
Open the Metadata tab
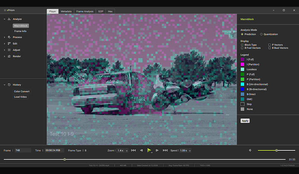(66, 12)
